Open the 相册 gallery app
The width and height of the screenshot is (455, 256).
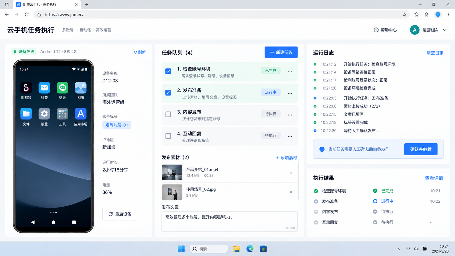click(81, 88)
